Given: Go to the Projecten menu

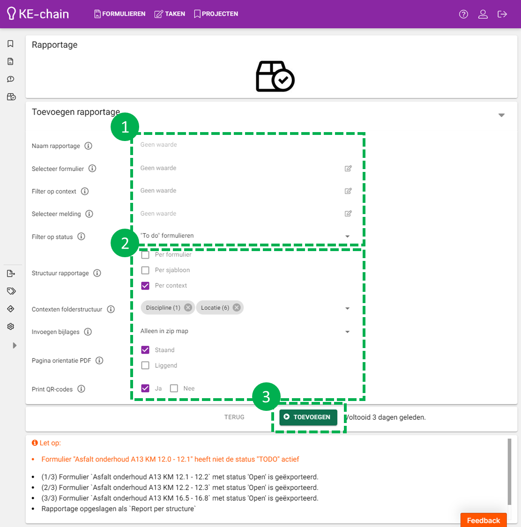Looking at the screenshot, I should tap(216, 14).
